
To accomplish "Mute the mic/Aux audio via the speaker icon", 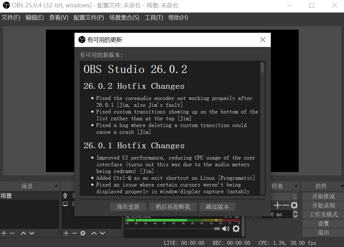I will [226, 229].
